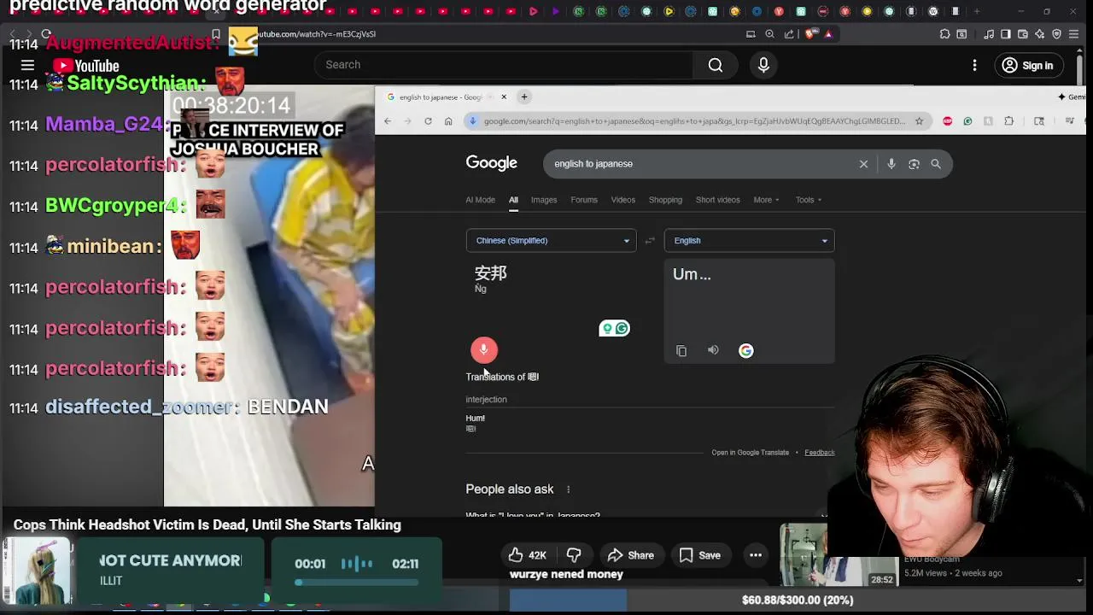Image resolution: width=1093 pixels, height=615 pixels.
Task: Click Google icon under translation output
Action: [x=746, y=350]
